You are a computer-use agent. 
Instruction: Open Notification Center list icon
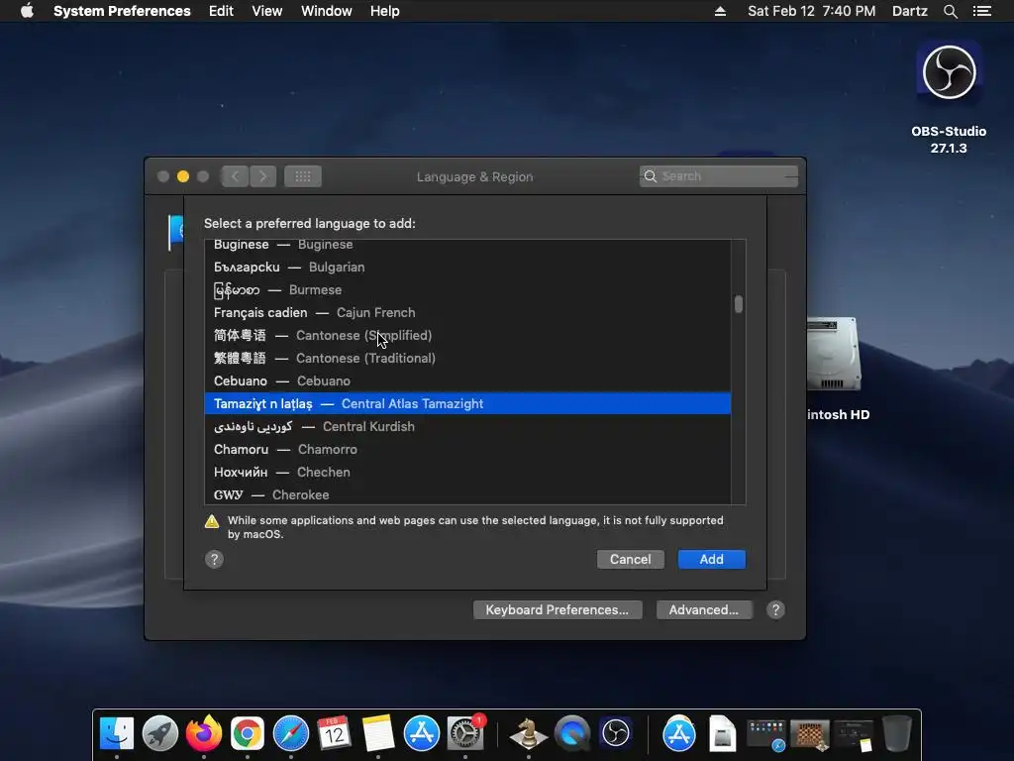(x=982, y=11)
